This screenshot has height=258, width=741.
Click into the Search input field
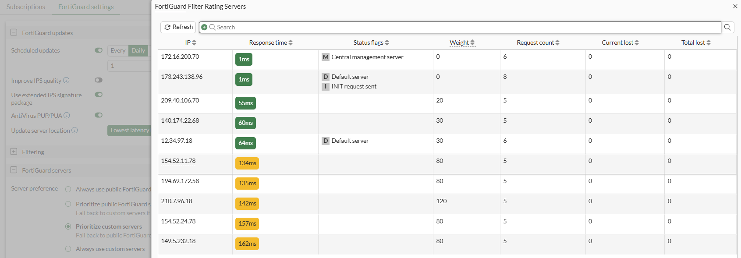click(464, 27)
